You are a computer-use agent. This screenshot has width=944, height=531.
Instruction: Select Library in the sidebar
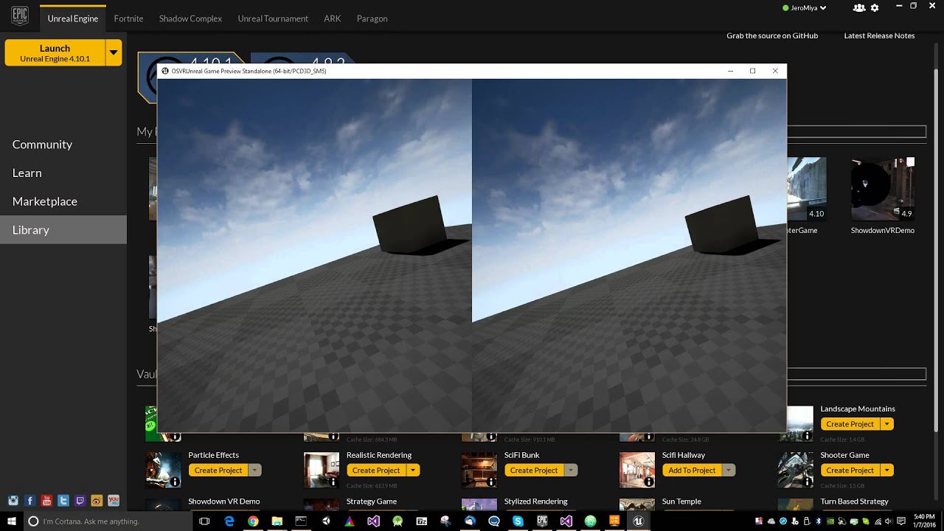pyautogui.click(x=63, y=230)
